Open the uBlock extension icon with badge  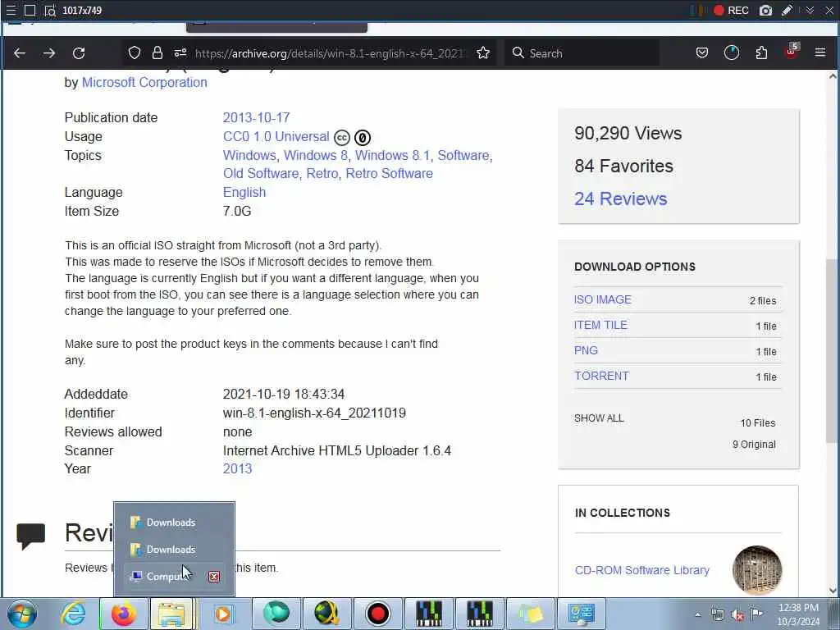tap(792, 52)
